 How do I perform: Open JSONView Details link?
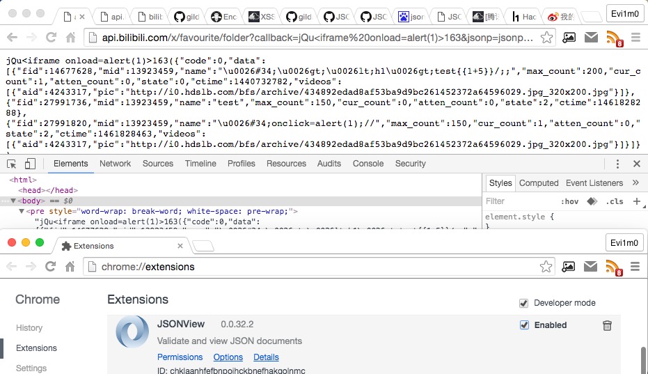tap(266, 357)
